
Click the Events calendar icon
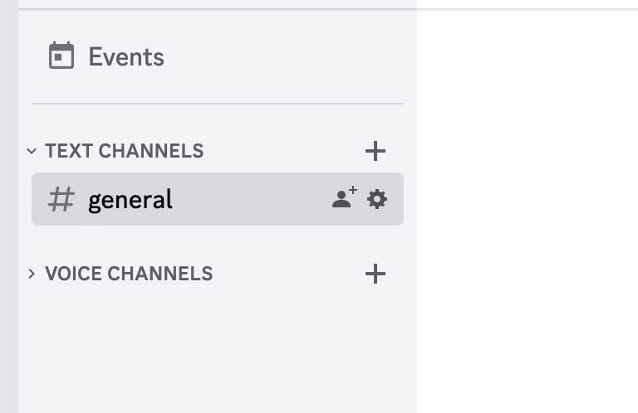pyautogui.click(x=61, y=56)
